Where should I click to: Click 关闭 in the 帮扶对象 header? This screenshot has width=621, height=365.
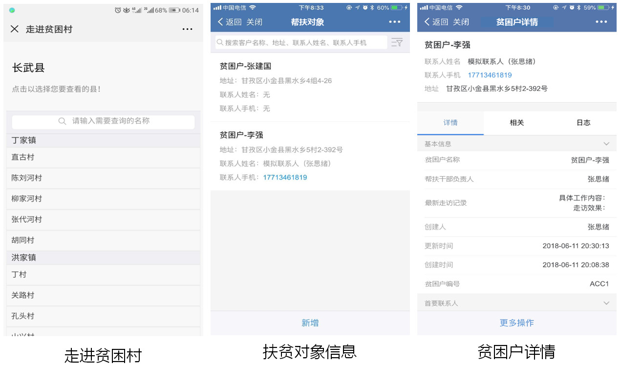(x=254, y=22)
